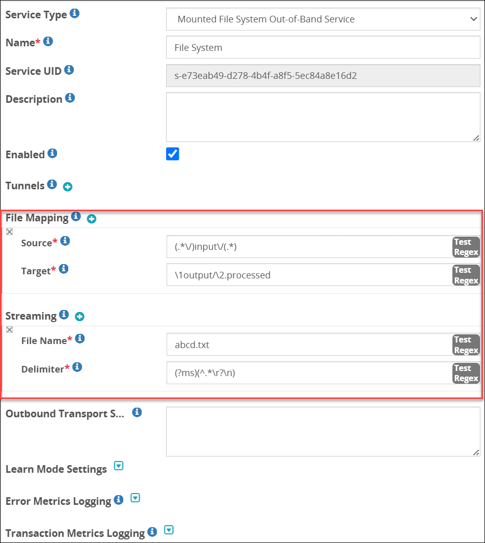Open Delimiter info icon
485x543 pixels.
(x=77, y=367)
